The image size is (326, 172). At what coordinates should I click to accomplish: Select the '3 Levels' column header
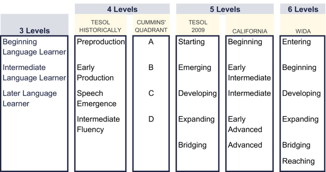tap(34, 31)
